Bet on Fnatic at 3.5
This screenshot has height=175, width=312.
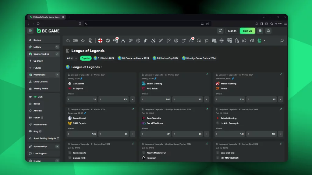[x=261, y=99]
